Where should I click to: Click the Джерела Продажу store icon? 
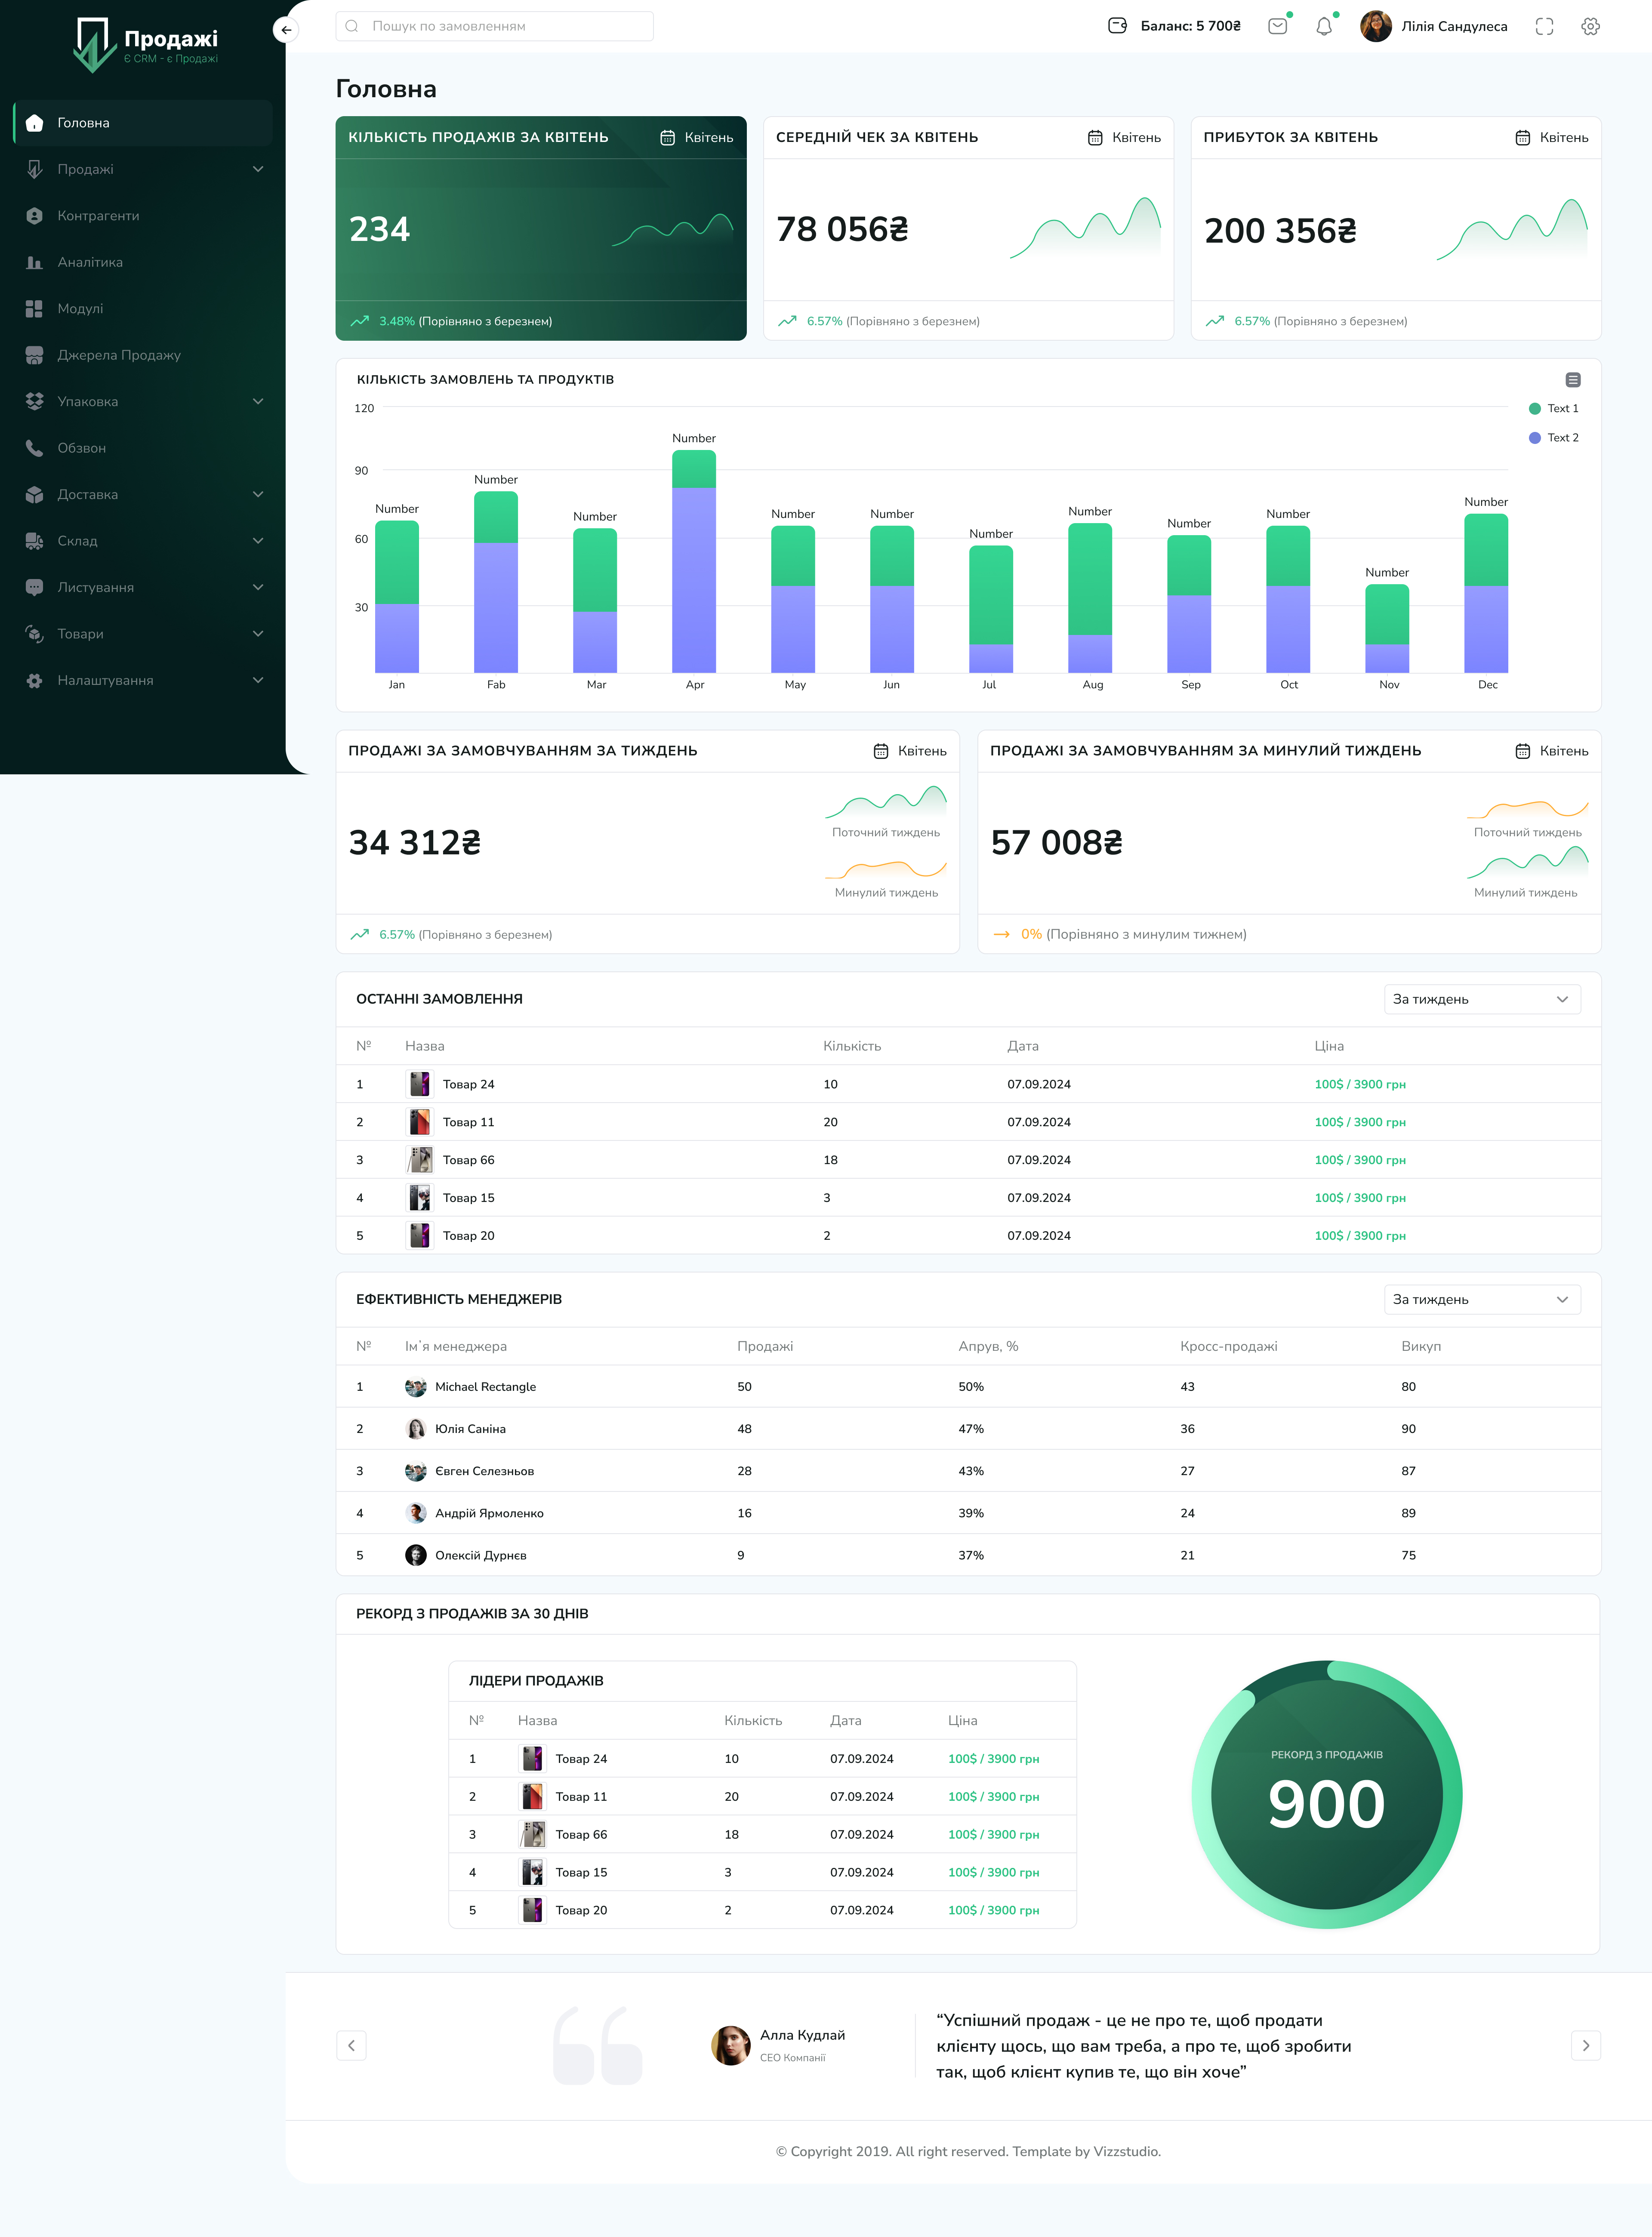(34, 355)
